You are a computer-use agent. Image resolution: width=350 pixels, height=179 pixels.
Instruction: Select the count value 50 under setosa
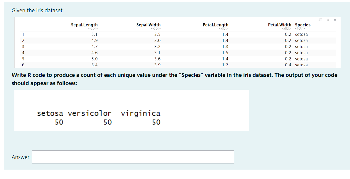click(x=59, y=122)
